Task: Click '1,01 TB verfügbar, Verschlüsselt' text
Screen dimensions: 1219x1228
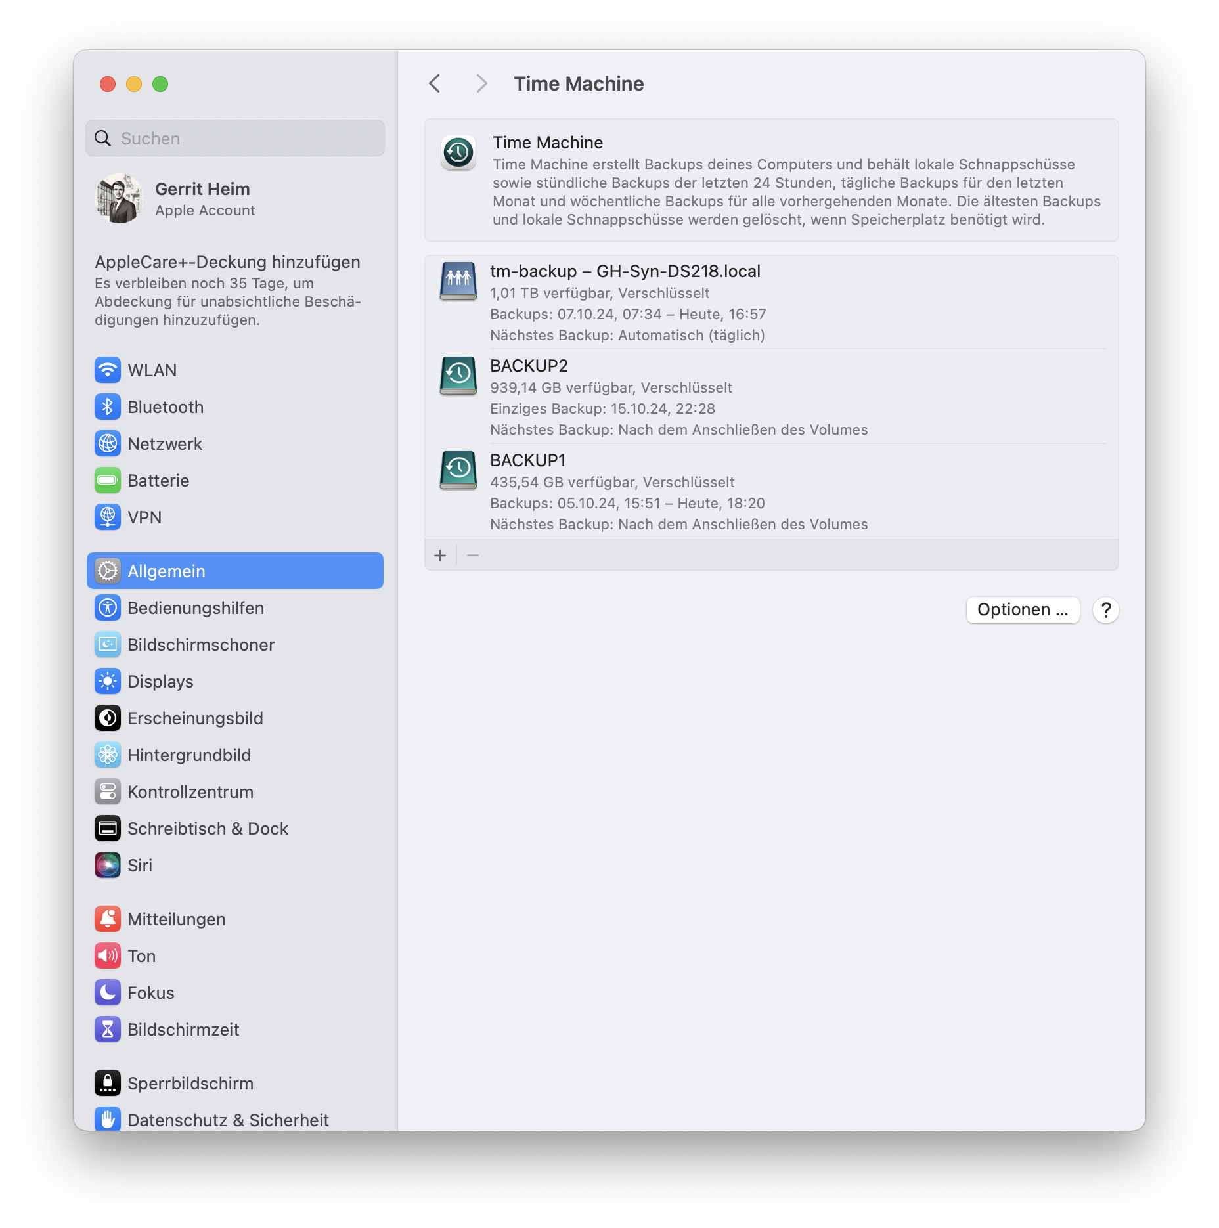Action: 600,293
